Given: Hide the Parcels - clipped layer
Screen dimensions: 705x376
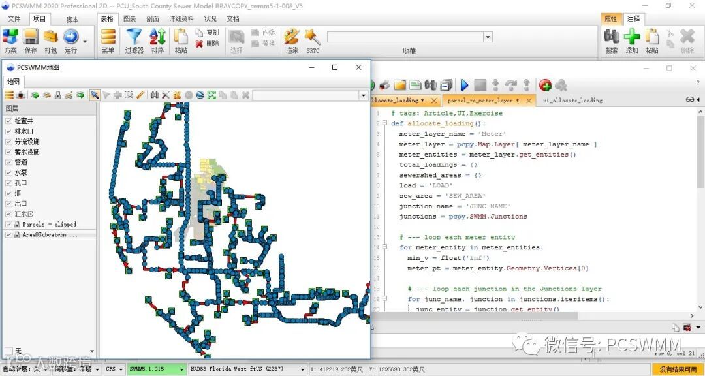Looking at the screenshot, I should [x=8, y=225].
